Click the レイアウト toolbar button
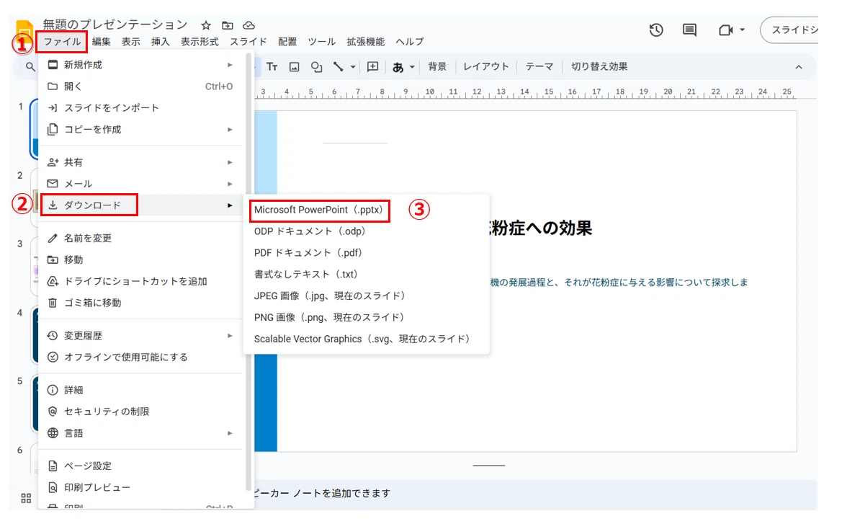 click(486, 66)
